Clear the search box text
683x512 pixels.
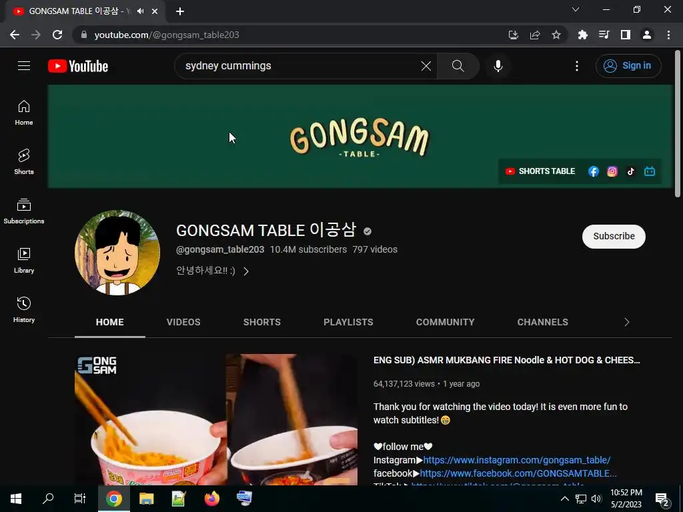coord(426,66)
